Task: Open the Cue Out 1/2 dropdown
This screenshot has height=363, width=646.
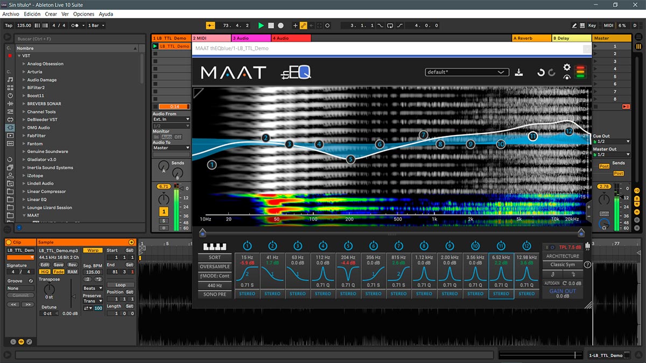Action: pos(612,141)
